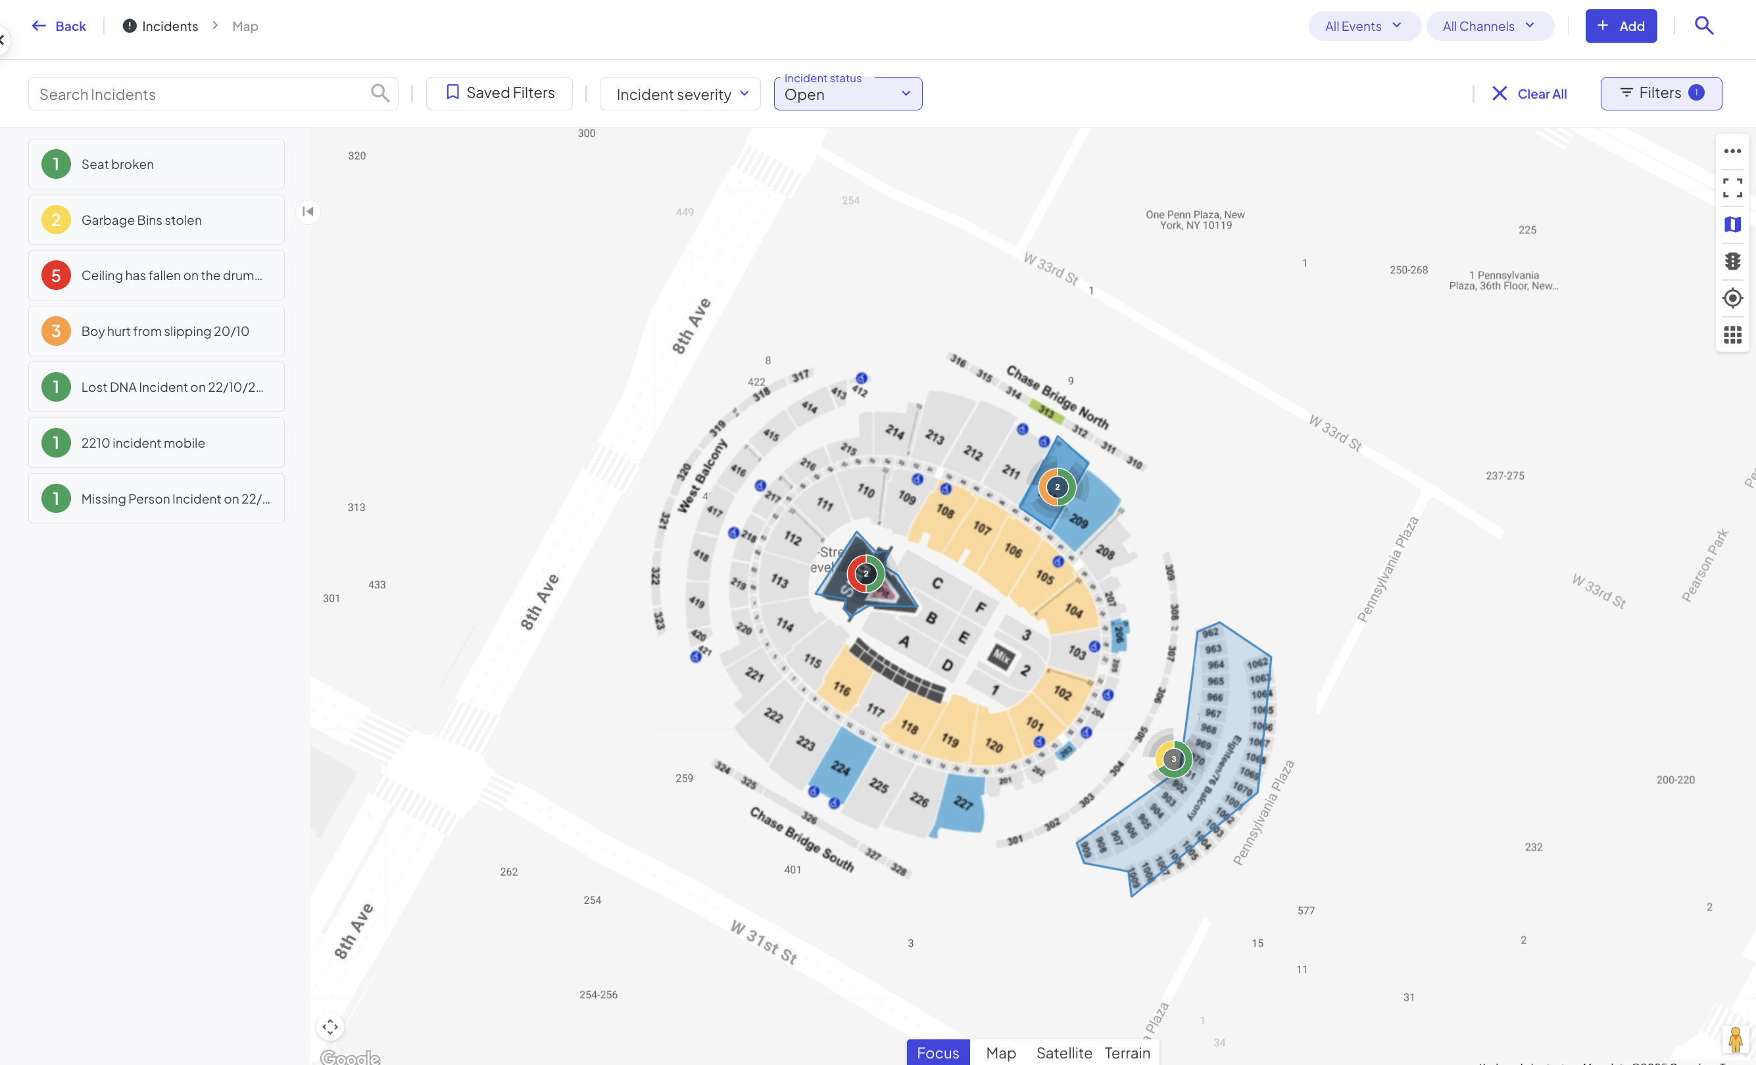Screen dimensions: 1756x1065
Task: Click the cluster of 3 marker near section 969
Action: (1173, 759)
